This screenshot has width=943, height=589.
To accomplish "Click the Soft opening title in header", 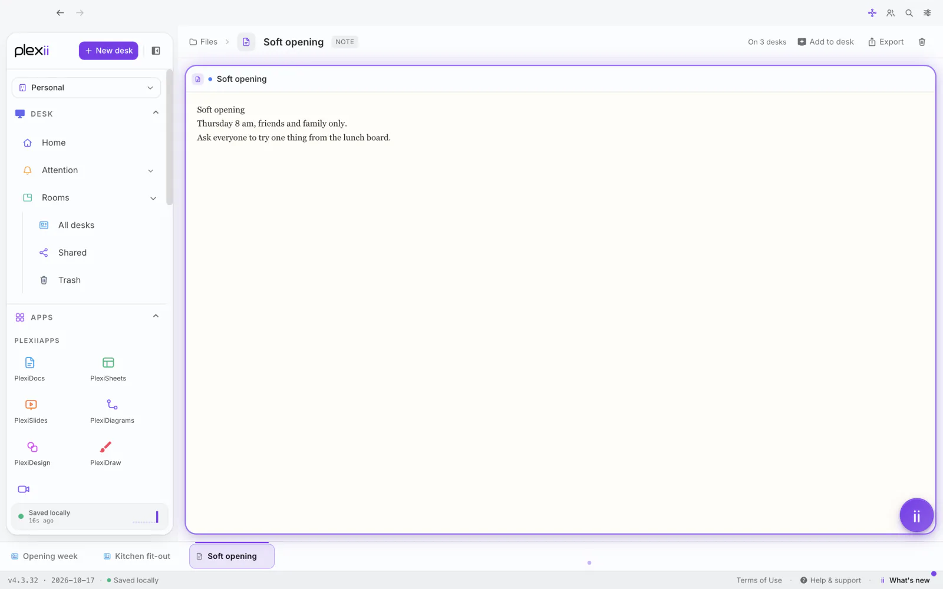I will [x=294, y=42].
